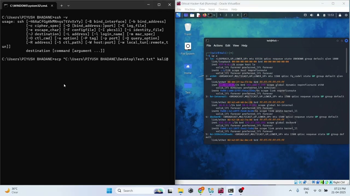Open the Actions menu in Kali terminal
This screenshot has width=350, height=196.
[218, 45]
